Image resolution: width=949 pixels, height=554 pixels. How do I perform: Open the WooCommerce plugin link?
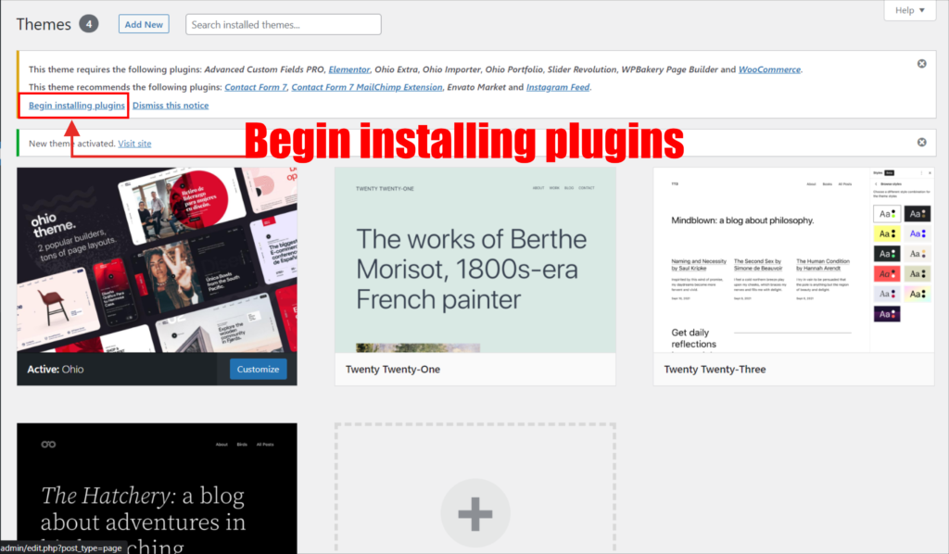click(x=769, y=69)
